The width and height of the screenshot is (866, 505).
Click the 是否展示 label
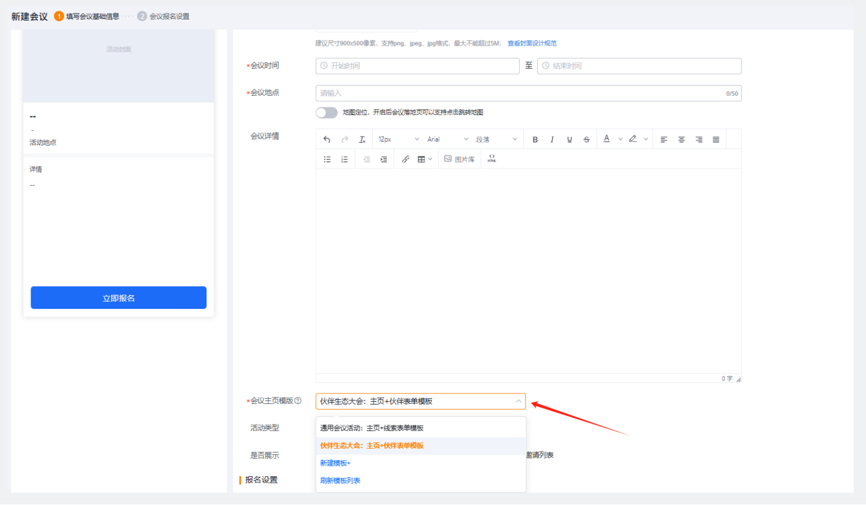(x=265, y=456)
